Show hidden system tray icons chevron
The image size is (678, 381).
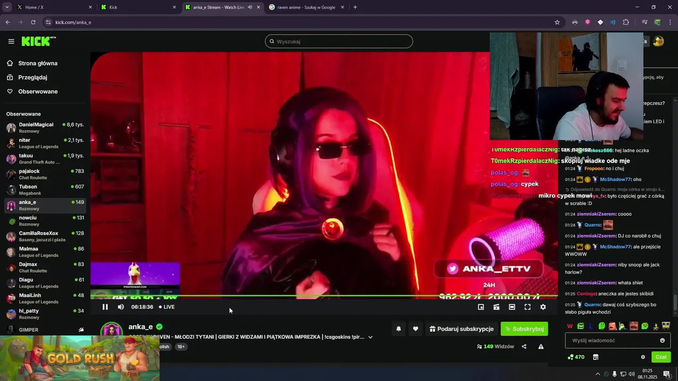pos(598,374)
